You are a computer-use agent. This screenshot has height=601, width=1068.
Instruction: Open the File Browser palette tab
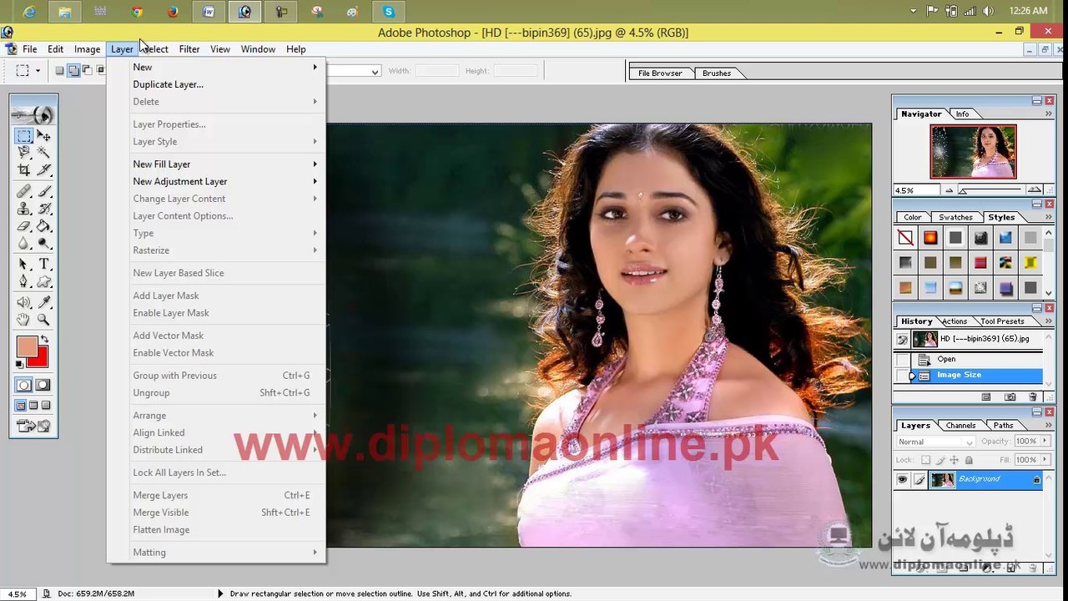click(x=660, y=73)
